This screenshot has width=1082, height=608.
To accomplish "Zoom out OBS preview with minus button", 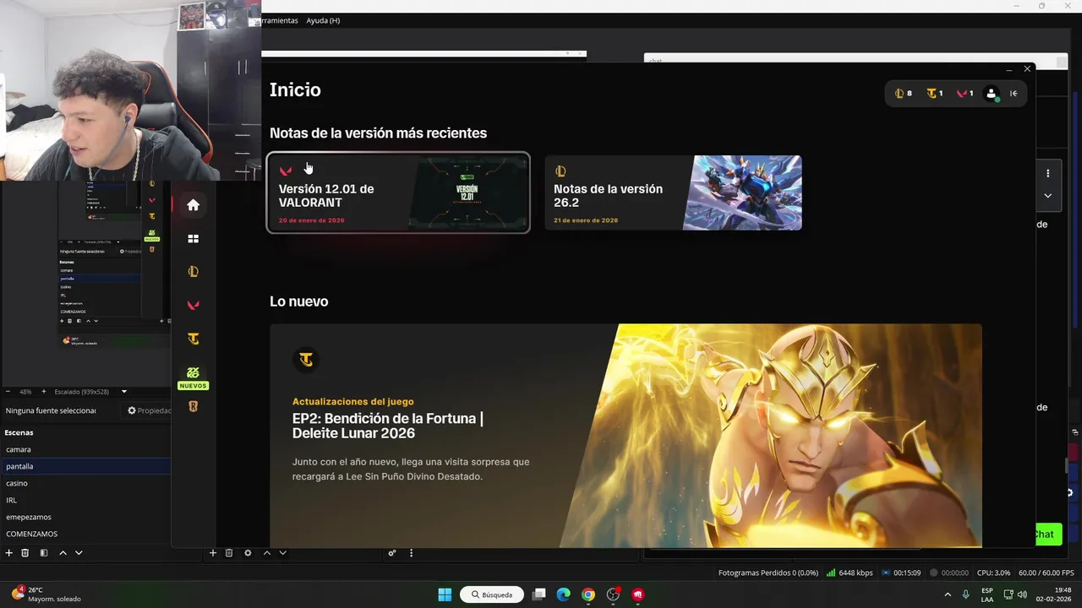I will (x=8, y=392).
